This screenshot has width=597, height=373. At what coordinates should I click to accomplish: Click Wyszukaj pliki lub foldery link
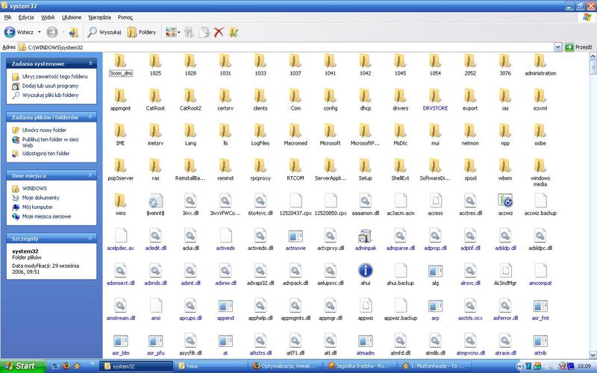pyautogui.click(x=50, y=95)
